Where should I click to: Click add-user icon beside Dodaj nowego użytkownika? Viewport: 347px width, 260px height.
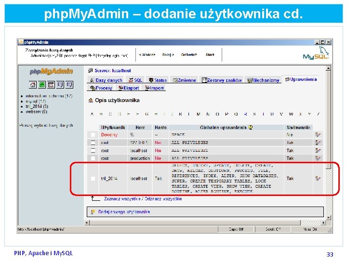[93, 212]
